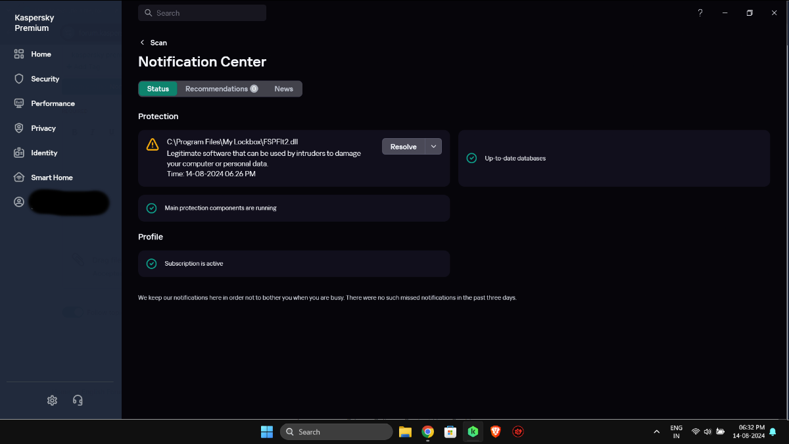The width and height of the screenshot is (789, 444).
Task: Click Subscription is active text
Action: 194,264
